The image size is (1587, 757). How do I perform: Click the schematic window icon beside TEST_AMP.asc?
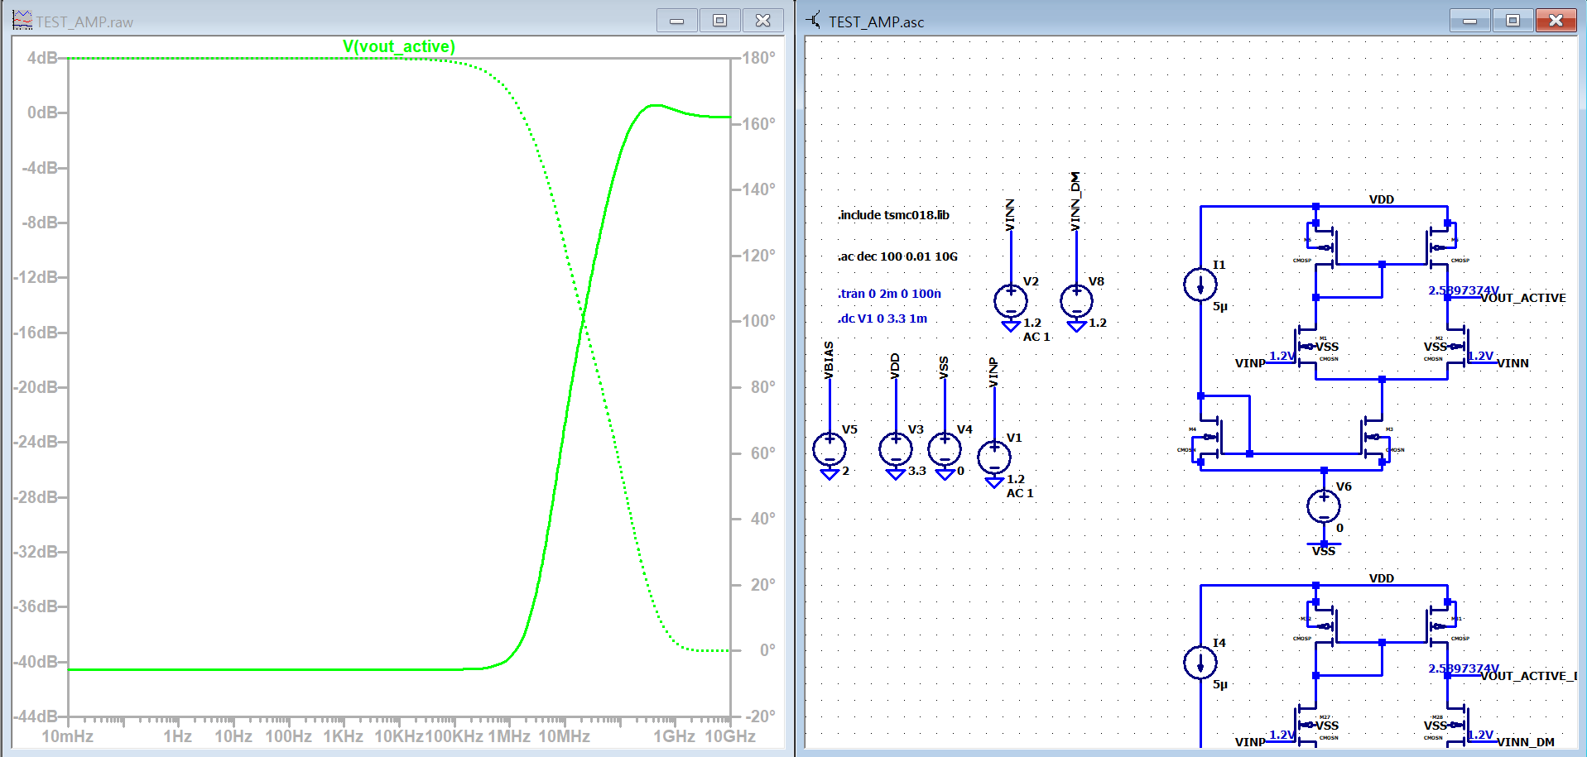click(815, 20)
